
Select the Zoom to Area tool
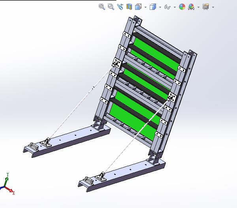click(x=111, y=7)
